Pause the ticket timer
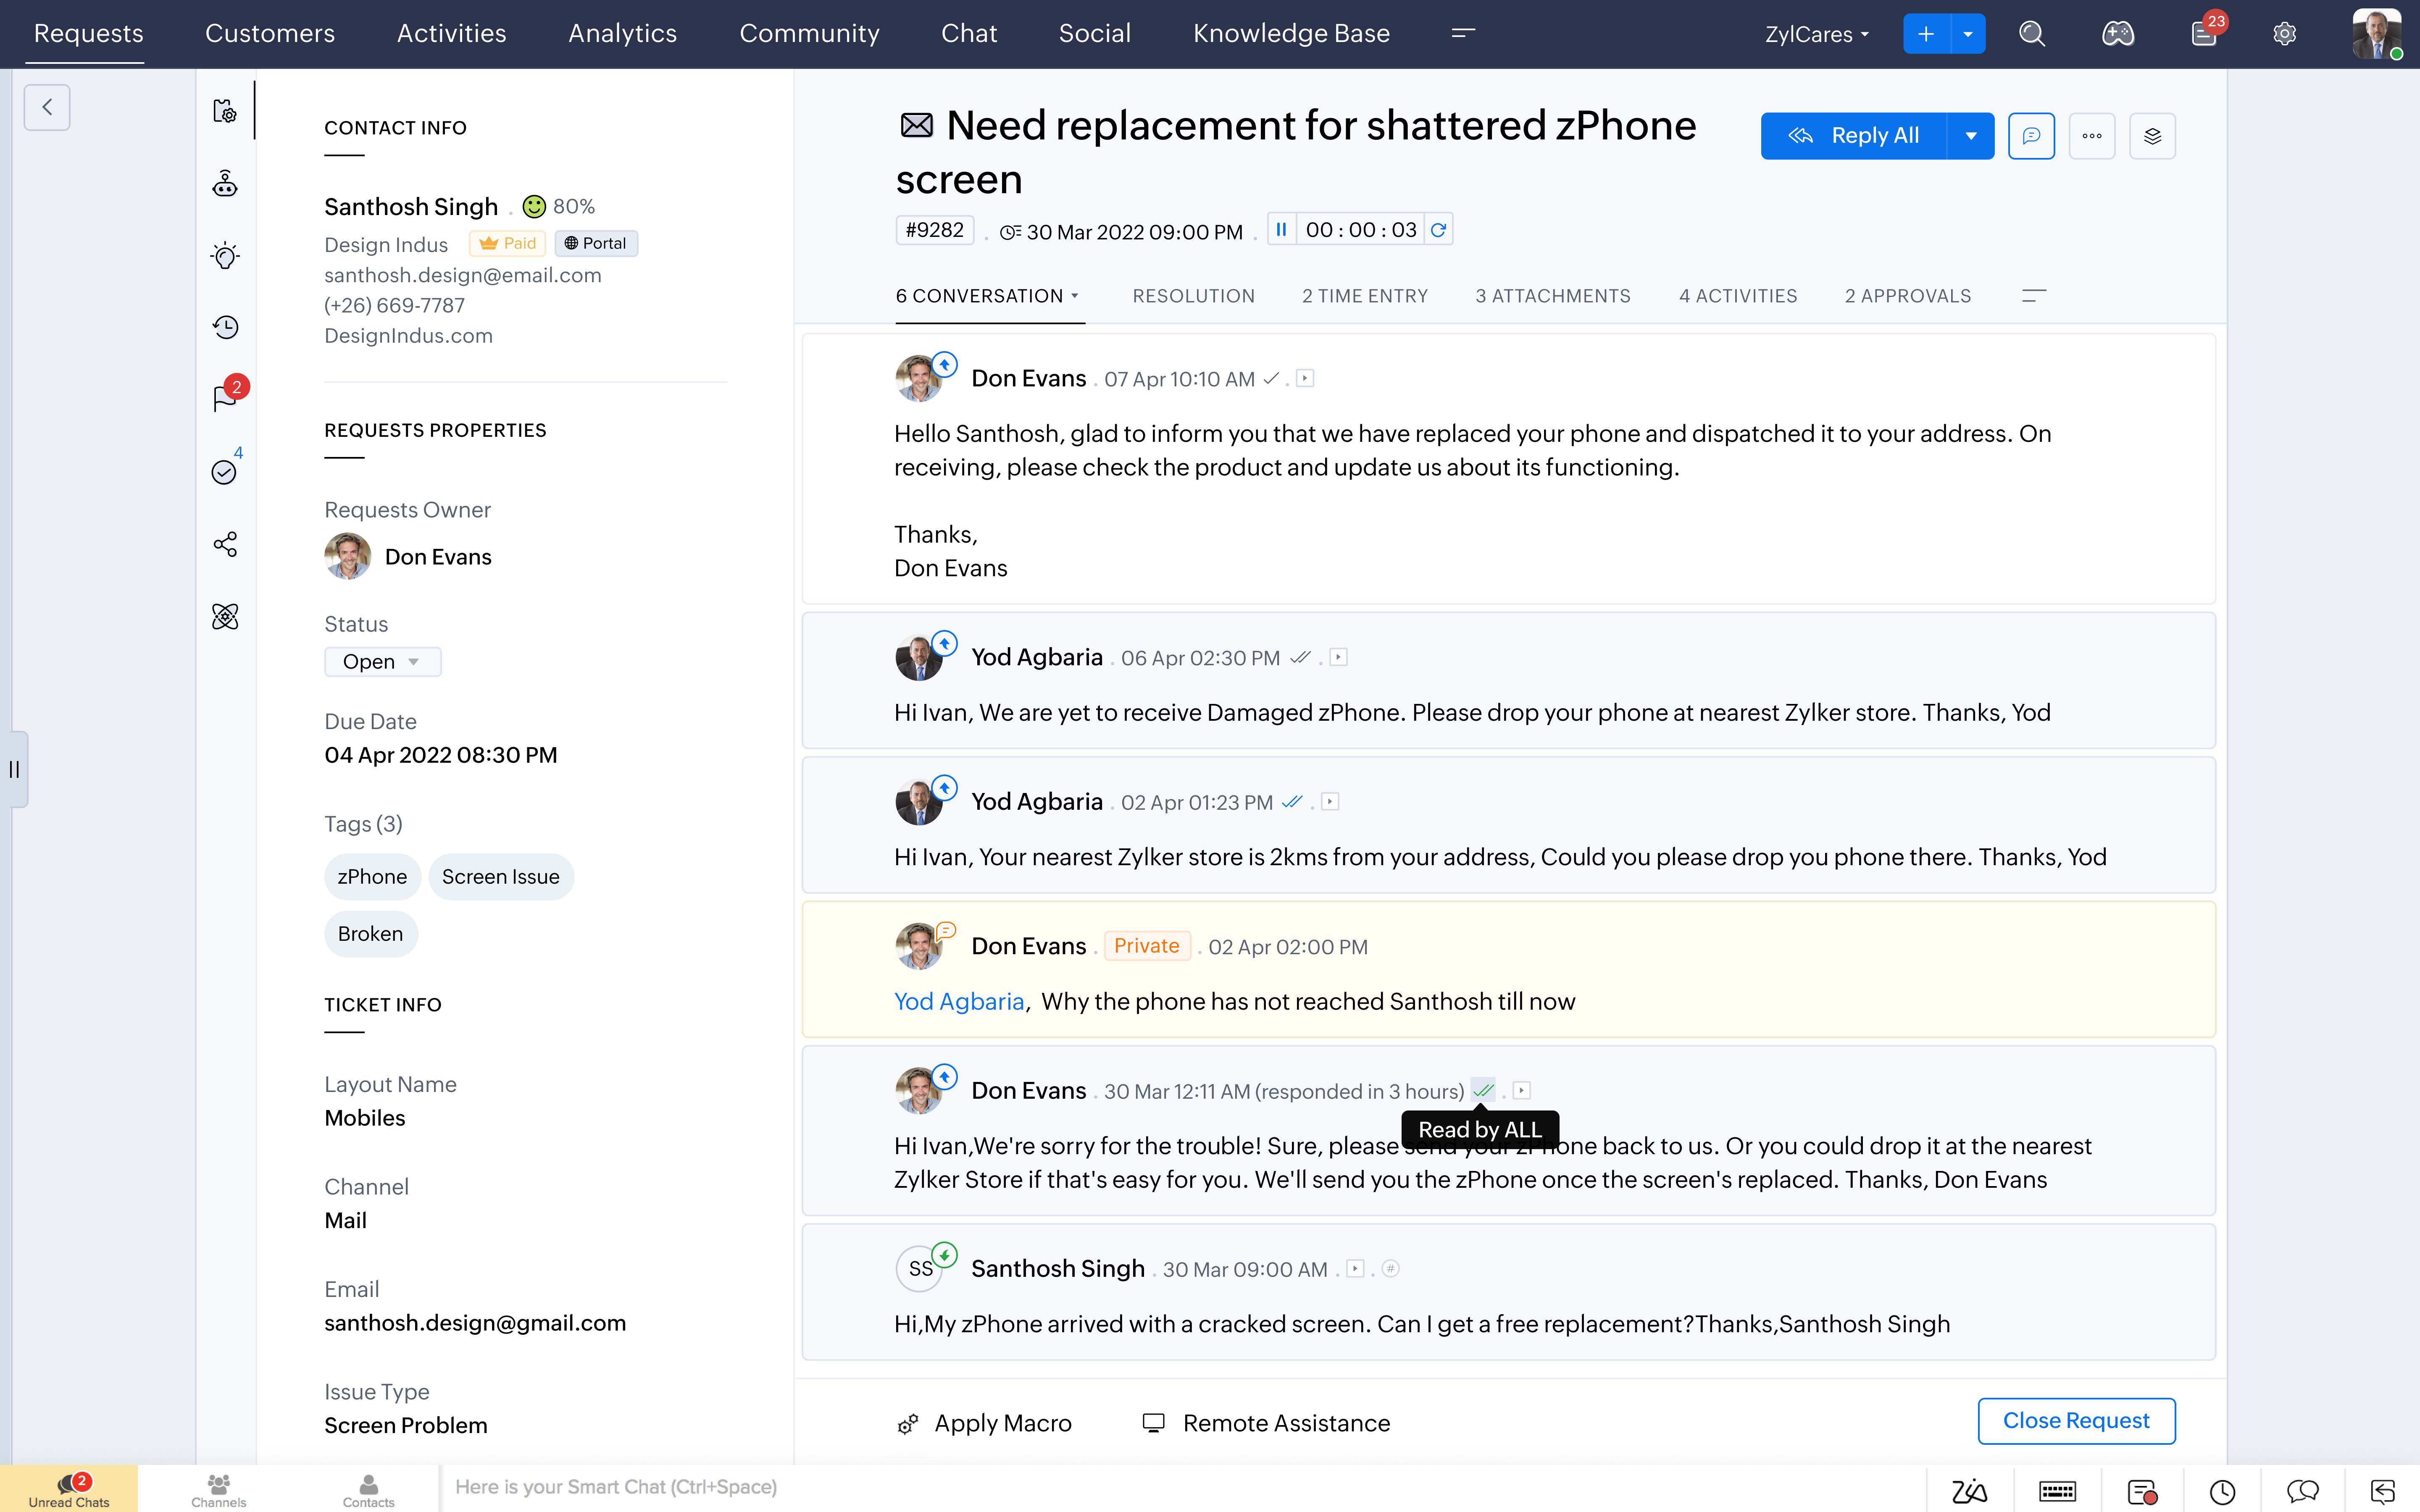The width and height of the screenshot is (2420, 1512). tap(1281, 230)
